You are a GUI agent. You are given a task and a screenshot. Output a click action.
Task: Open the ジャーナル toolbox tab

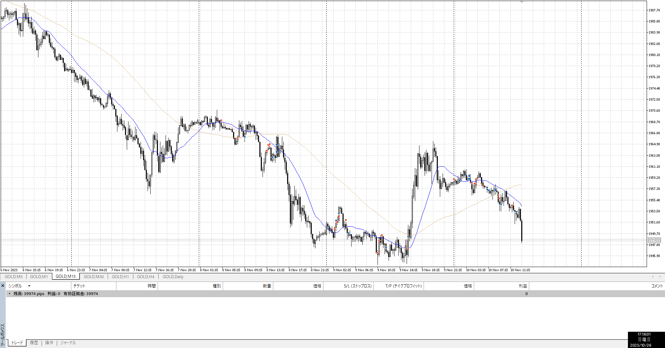[68, 342]
